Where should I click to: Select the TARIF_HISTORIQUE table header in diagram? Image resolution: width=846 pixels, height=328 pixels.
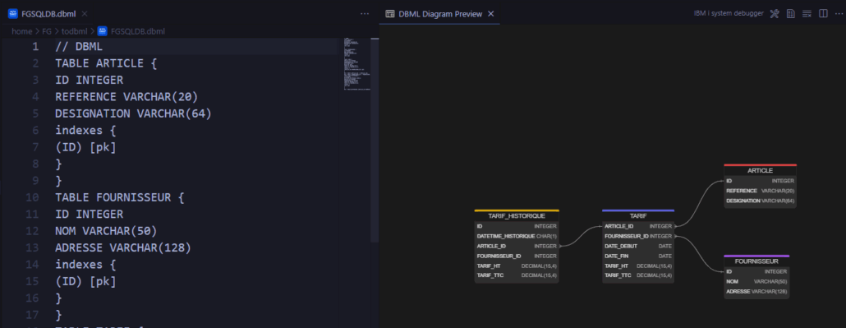[x=517, y=215]
